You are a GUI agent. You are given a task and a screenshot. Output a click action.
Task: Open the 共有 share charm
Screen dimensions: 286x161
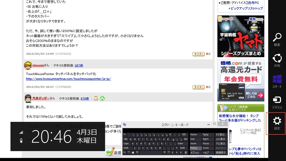click(x=277, y=60)
